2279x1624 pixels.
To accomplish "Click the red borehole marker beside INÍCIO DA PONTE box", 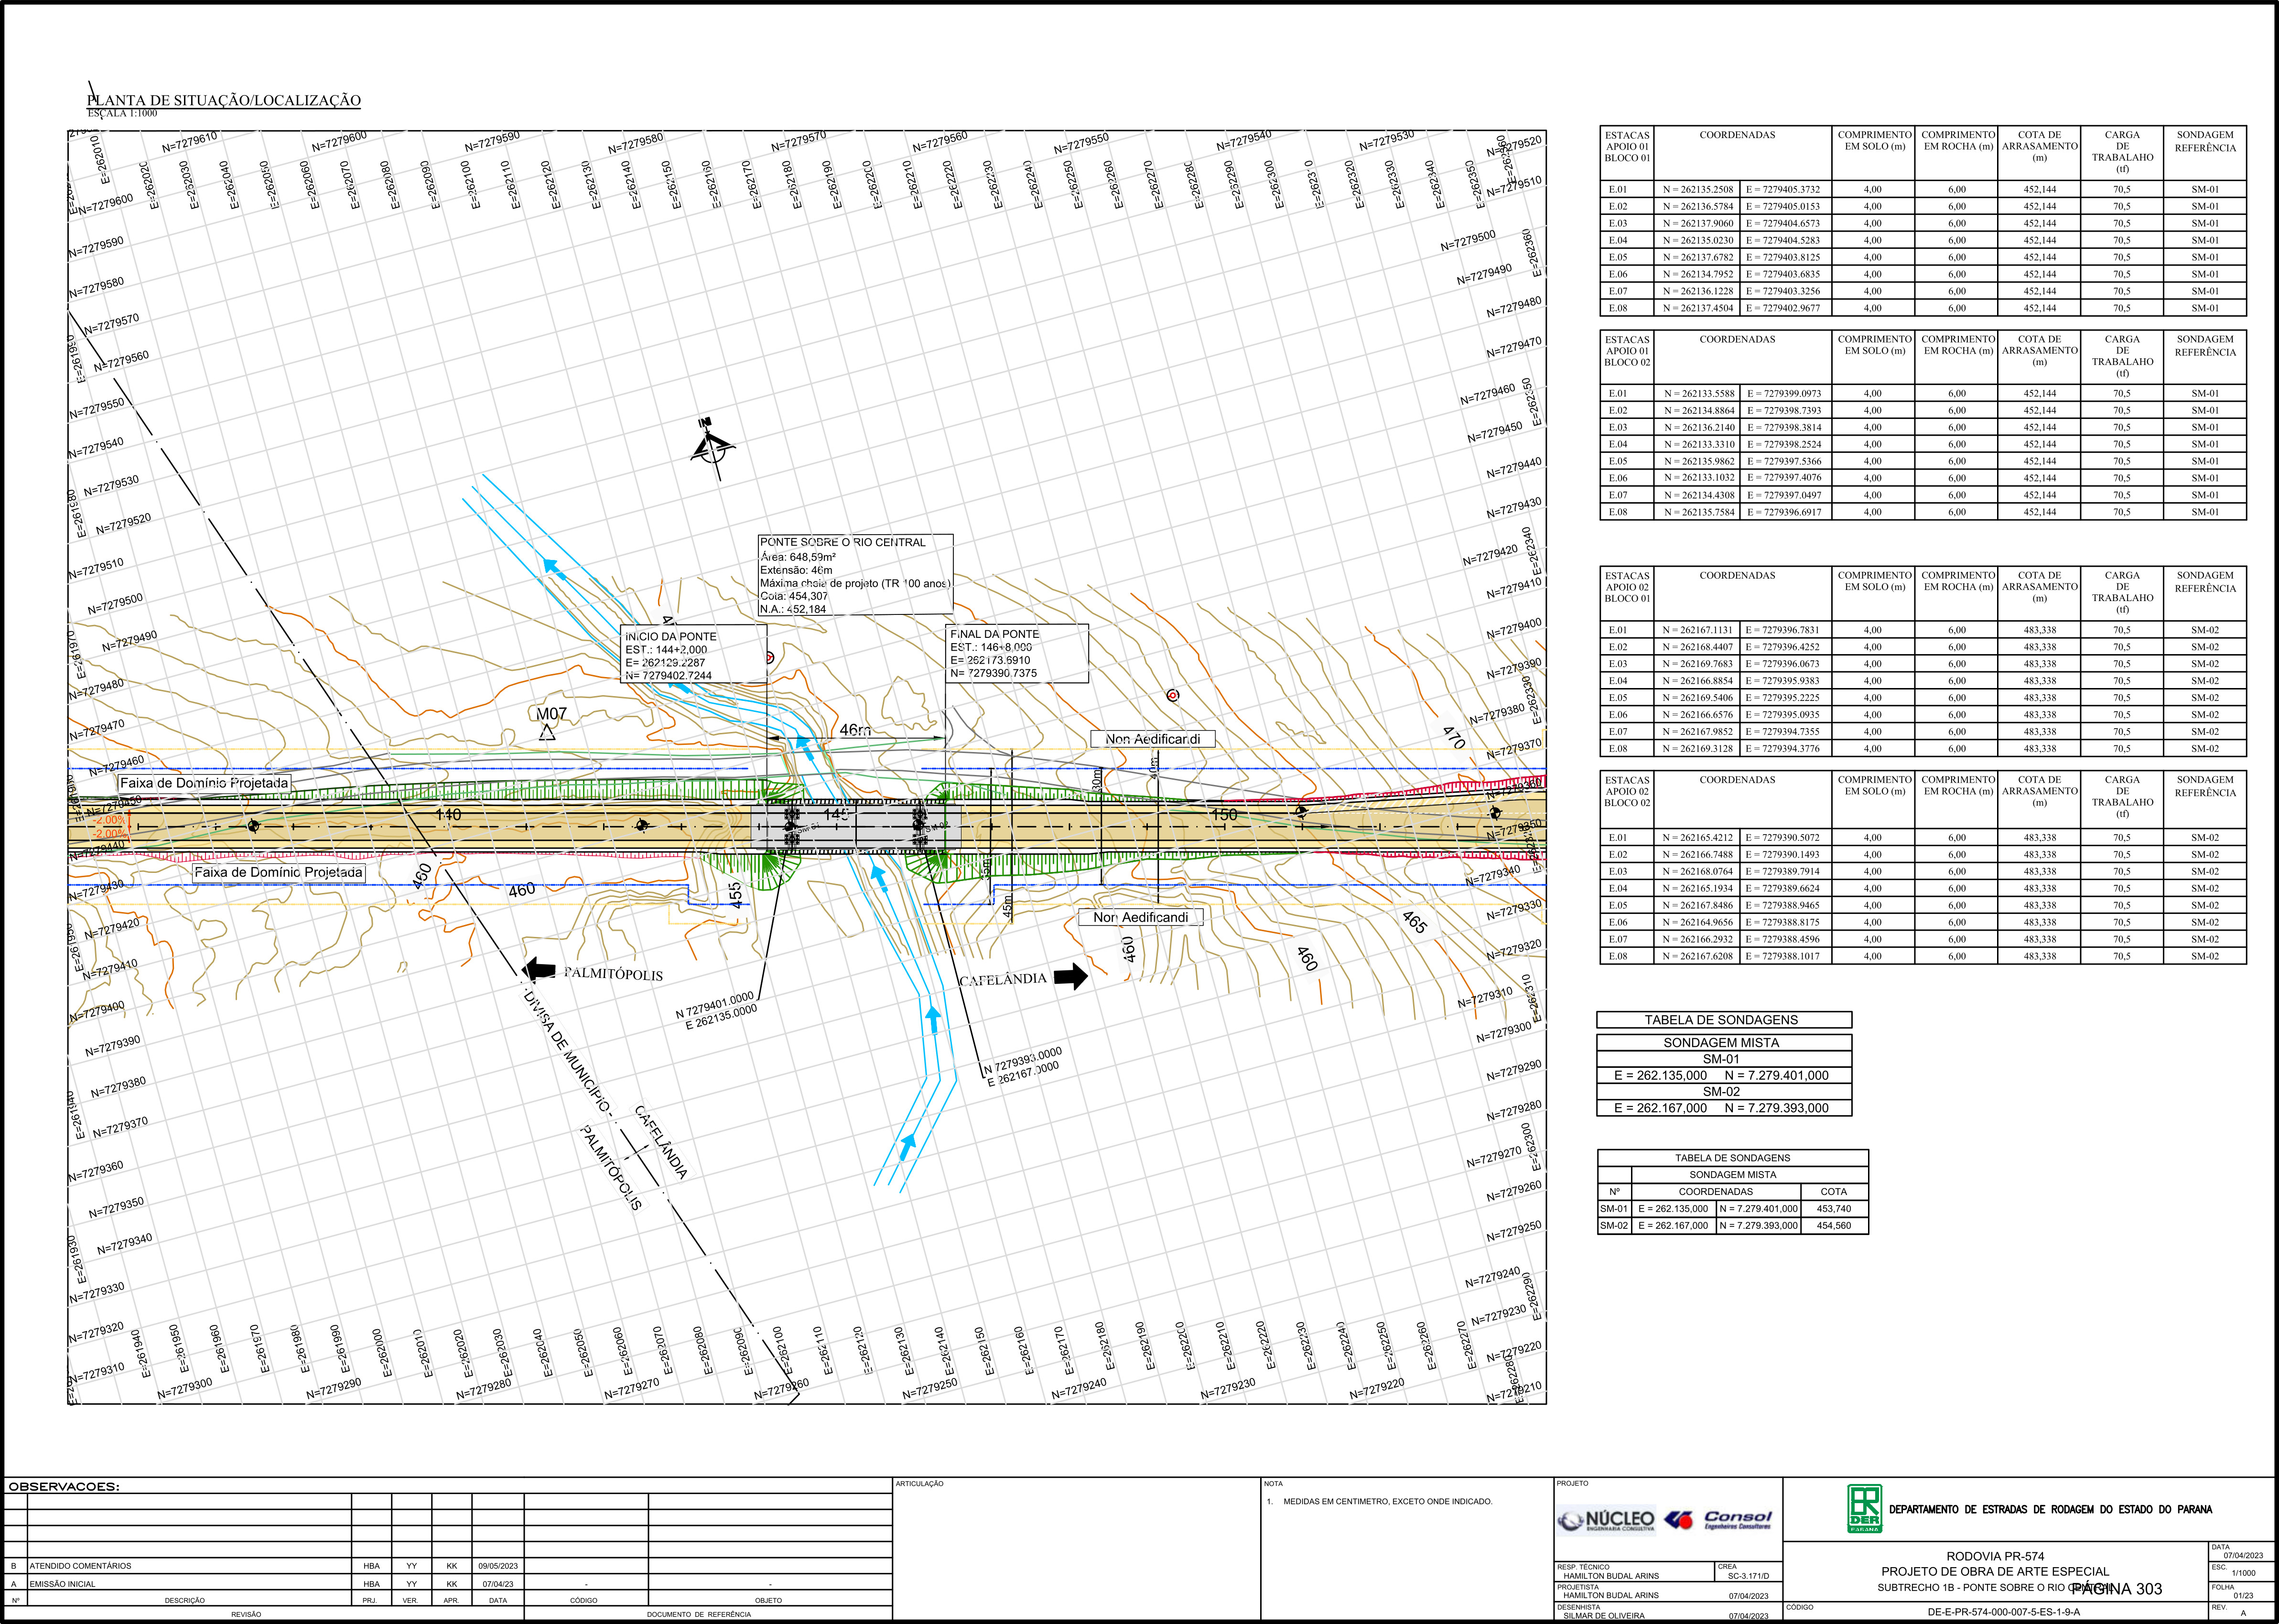I will coord(769,658).
